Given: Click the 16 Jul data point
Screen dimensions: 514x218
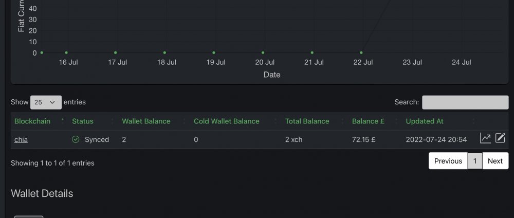Looking at the screenshot, I should (66, 53).
